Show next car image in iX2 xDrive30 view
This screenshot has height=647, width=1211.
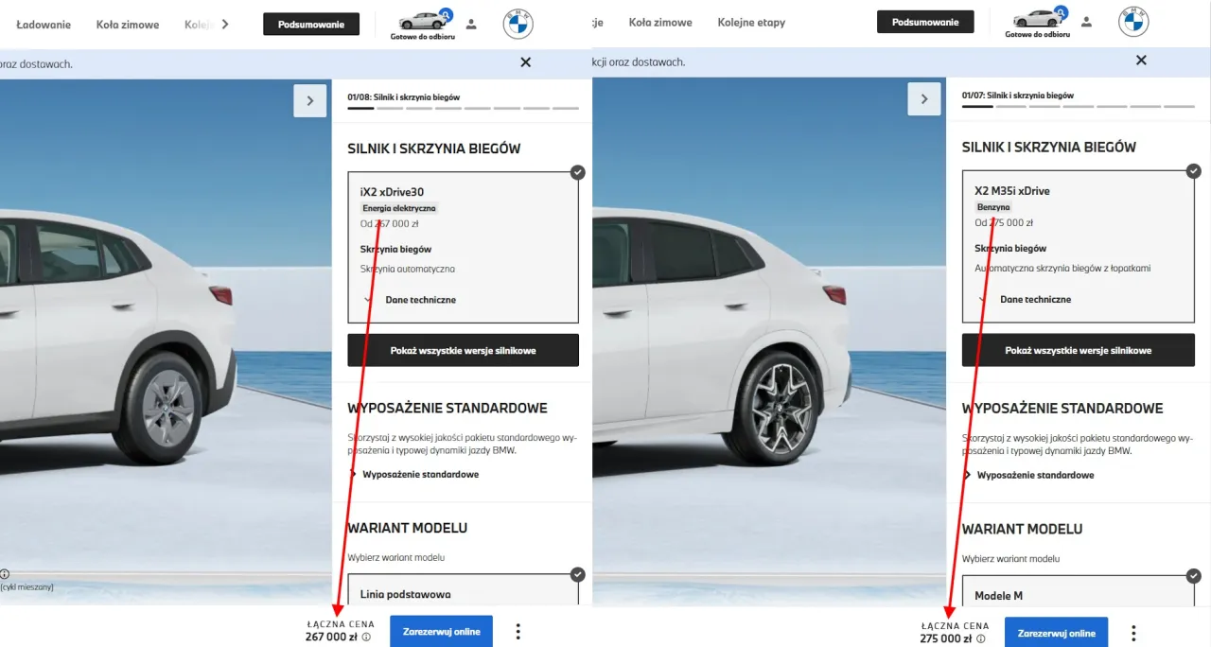click(x=310, y=100)
